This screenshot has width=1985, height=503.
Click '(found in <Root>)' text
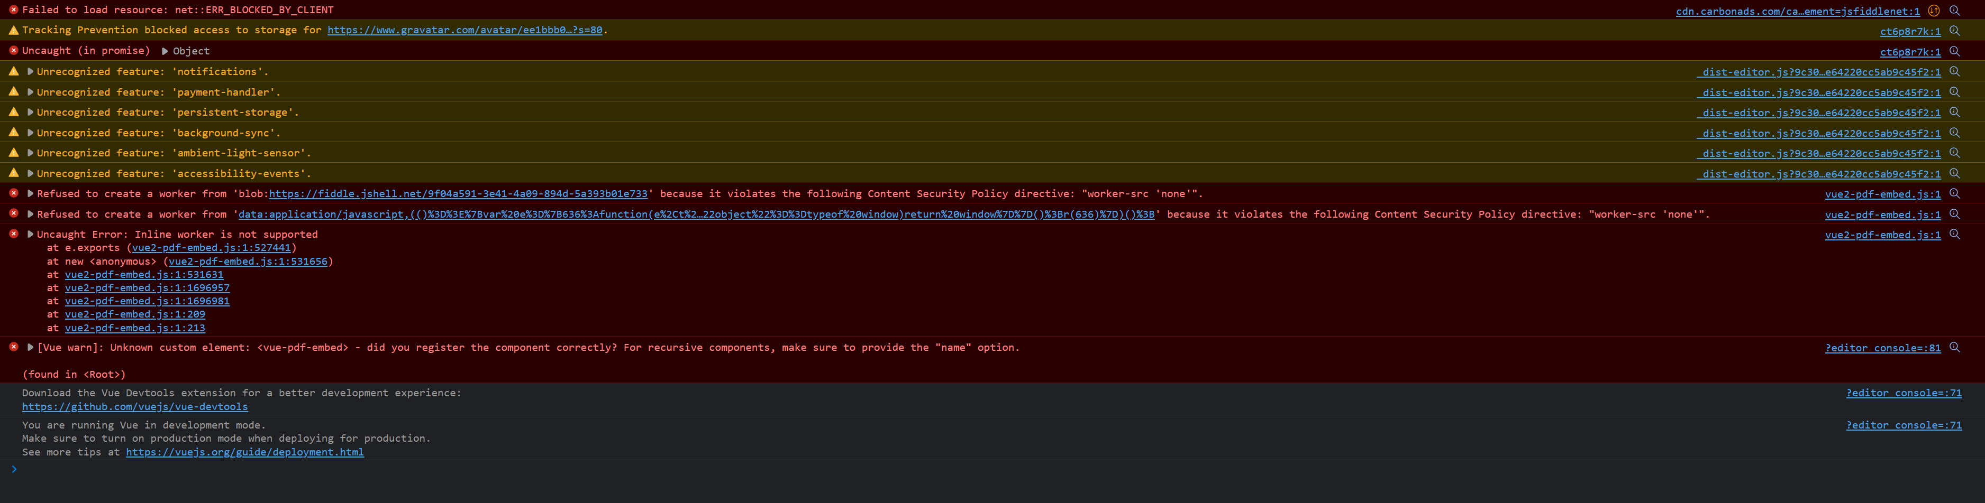click(74, 375)
